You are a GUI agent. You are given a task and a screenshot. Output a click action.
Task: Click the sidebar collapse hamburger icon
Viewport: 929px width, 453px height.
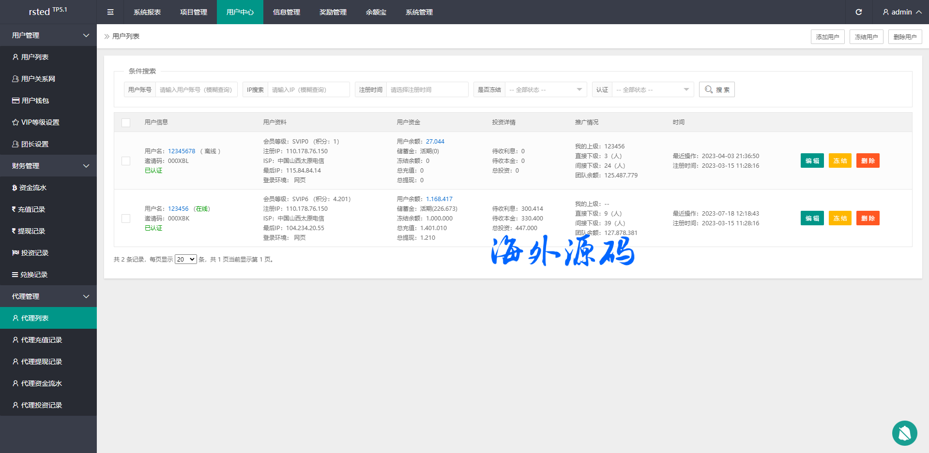click(x=110, y=12)
